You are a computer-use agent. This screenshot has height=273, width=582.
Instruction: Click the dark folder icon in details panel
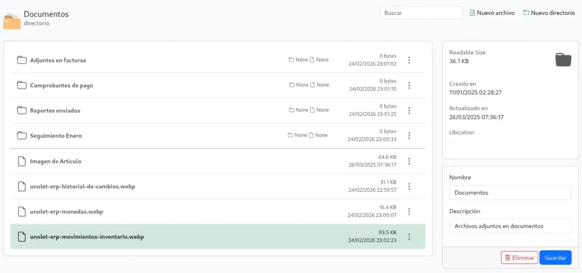(563, 60)
